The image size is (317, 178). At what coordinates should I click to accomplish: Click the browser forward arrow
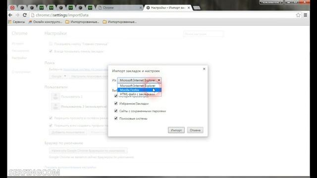17,15
